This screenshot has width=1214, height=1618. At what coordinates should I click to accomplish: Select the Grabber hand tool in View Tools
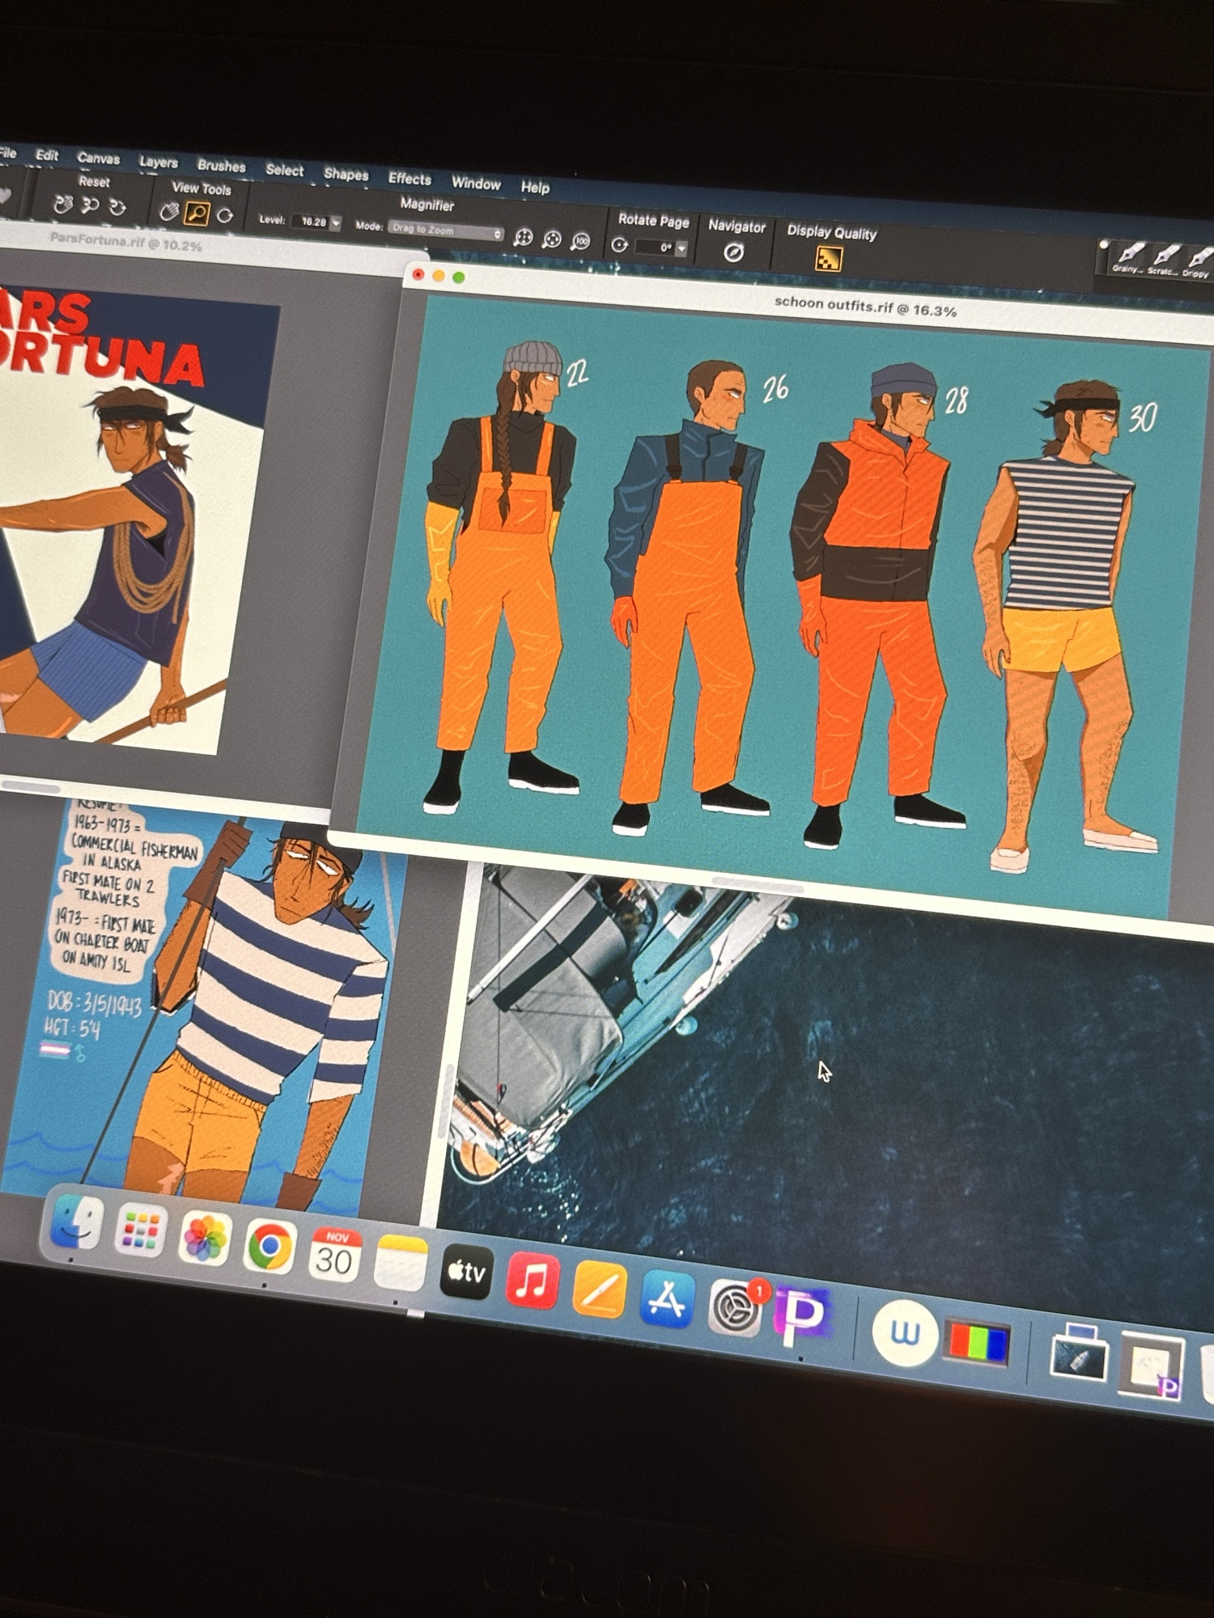tap(168, 212)
